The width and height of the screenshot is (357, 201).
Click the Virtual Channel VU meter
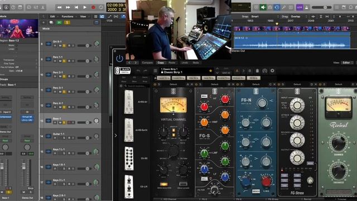(173, 106)
